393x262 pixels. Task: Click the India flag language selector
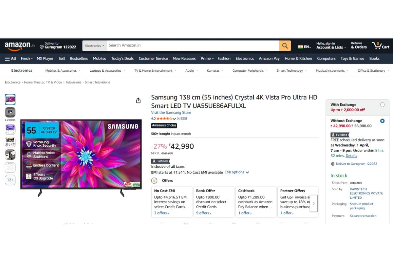tap(304, 47)
